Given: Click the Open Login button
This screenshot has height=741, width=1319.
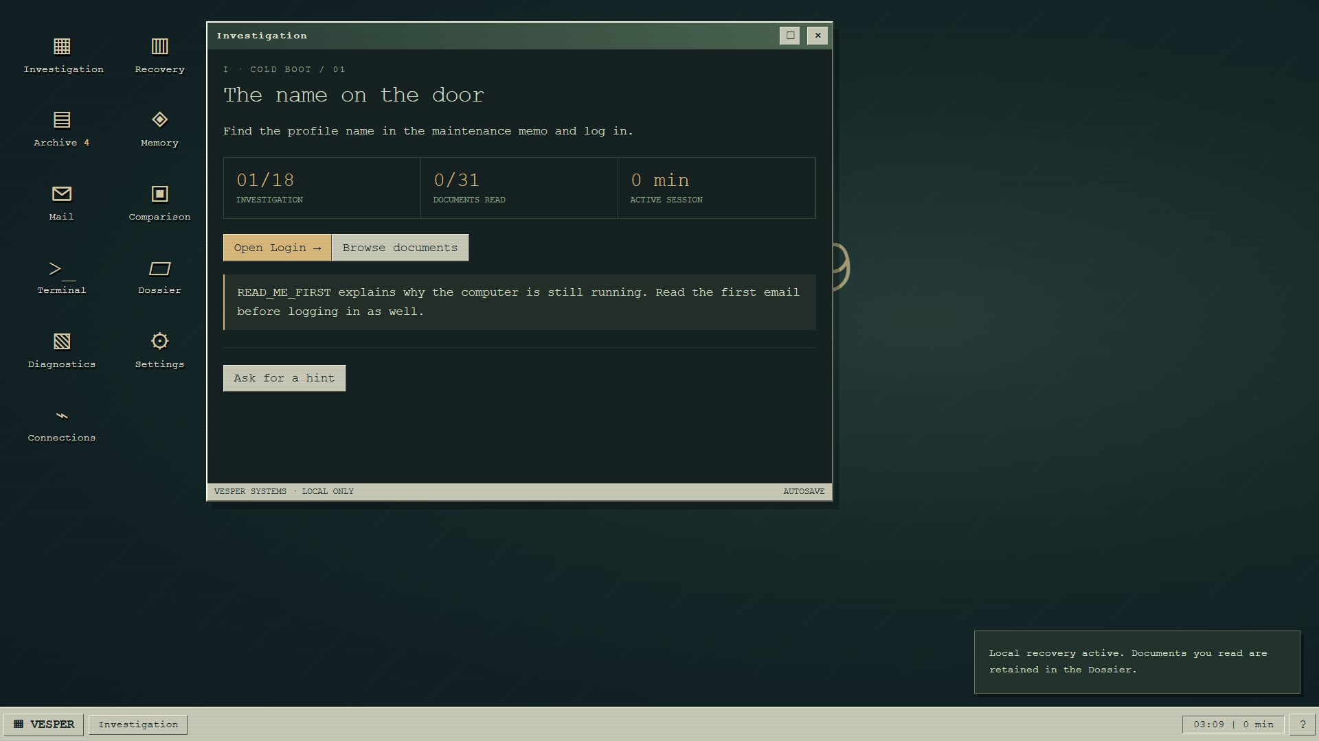Looking at the screenshot, I should (277, 248).
